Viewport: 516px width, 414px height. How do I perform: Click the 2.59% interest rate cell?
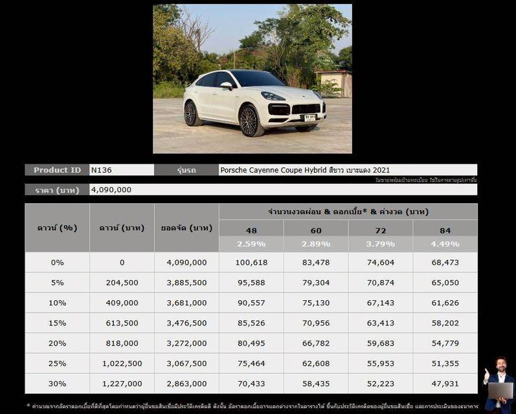point(251,244)
